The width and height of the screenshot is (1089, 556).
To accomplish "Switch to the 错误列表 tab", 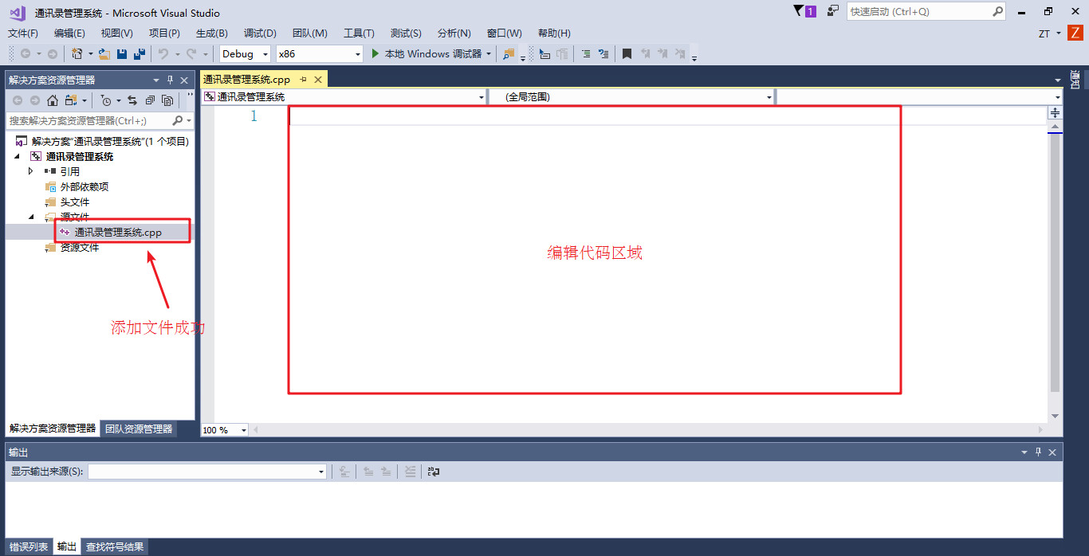I will click(x=29, y=547).
